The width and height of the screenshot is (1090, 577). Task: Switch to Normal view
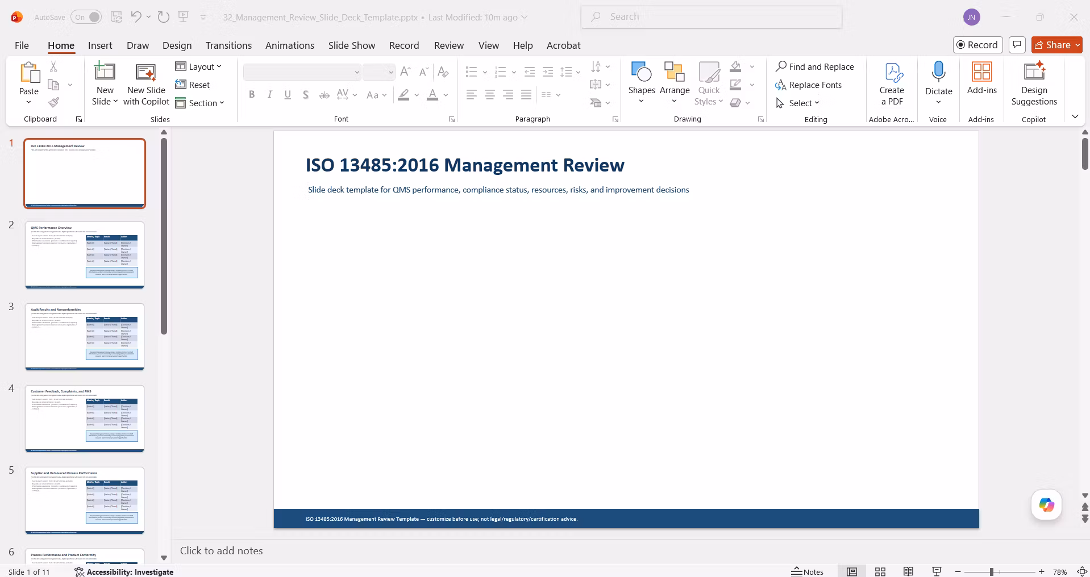(x=852, y=571)
